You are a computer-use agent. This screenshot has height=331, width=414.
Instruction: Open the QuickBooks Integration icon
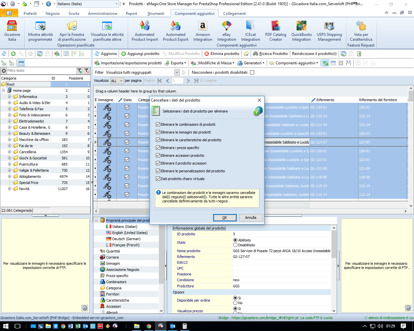301,31
